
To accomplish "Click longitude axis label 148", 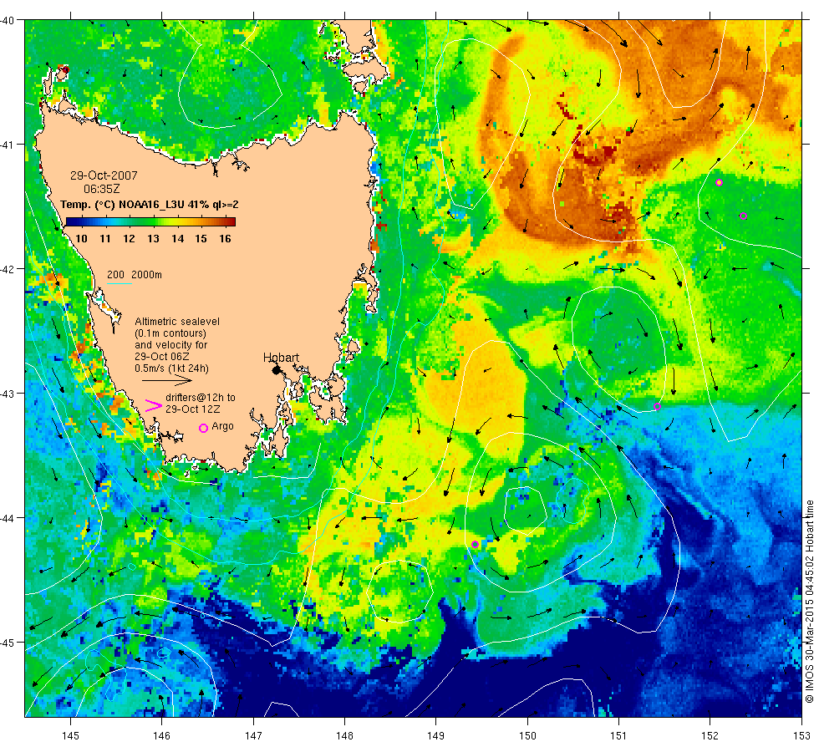I will pos(344,736).
